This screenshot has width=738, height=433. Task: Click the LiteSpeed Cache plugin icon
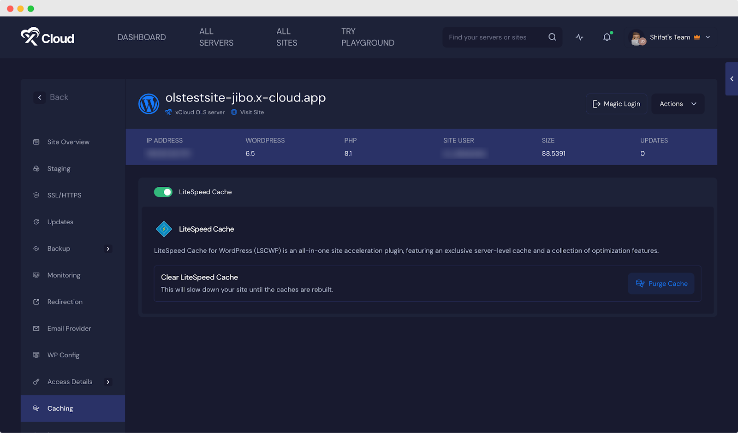pos(164,229)
